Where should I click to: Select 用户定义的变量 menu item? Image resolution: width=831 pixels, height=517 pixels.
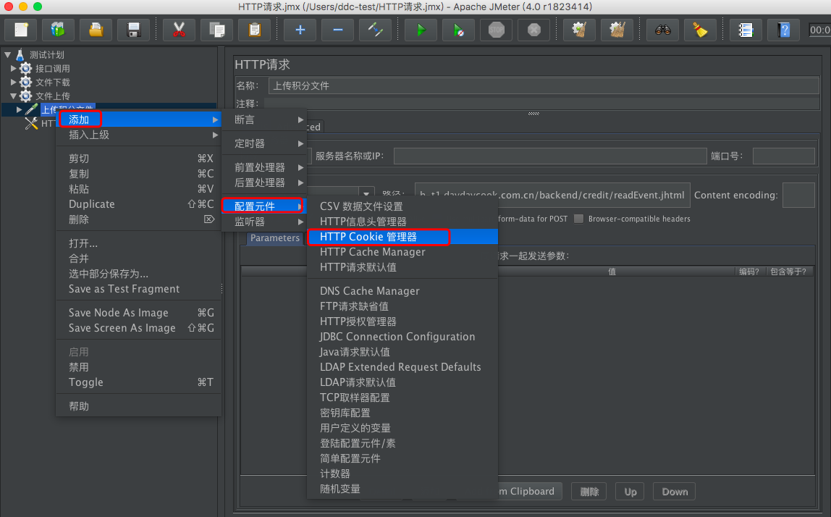pos(402,428)
